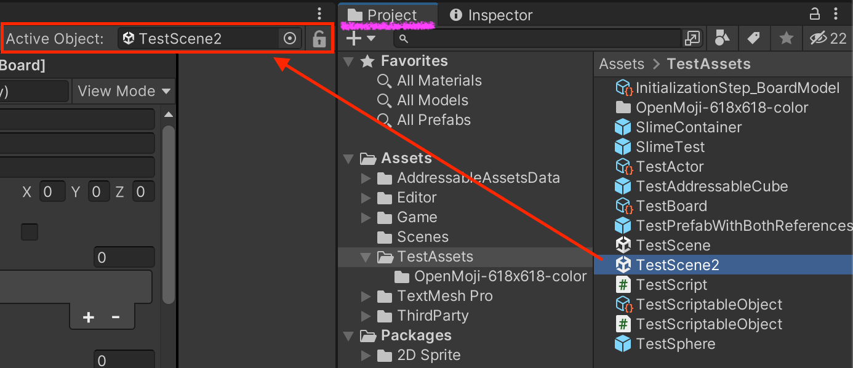Open search by type filter icon
Viewport: 853px width, 368px height.
723,39
